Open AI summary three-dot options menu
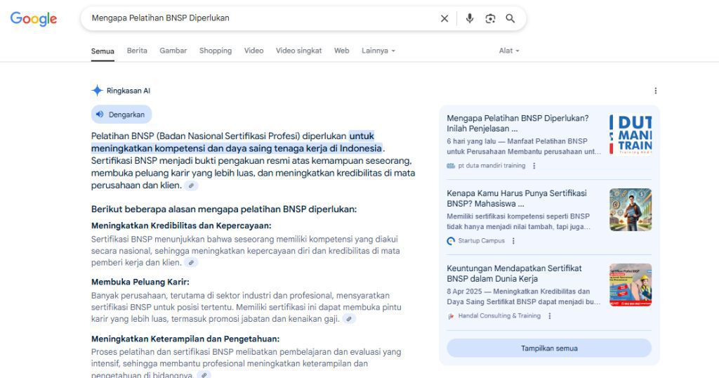Image resolution: width=719 pixels, height=378 pixels. point(656,91)
